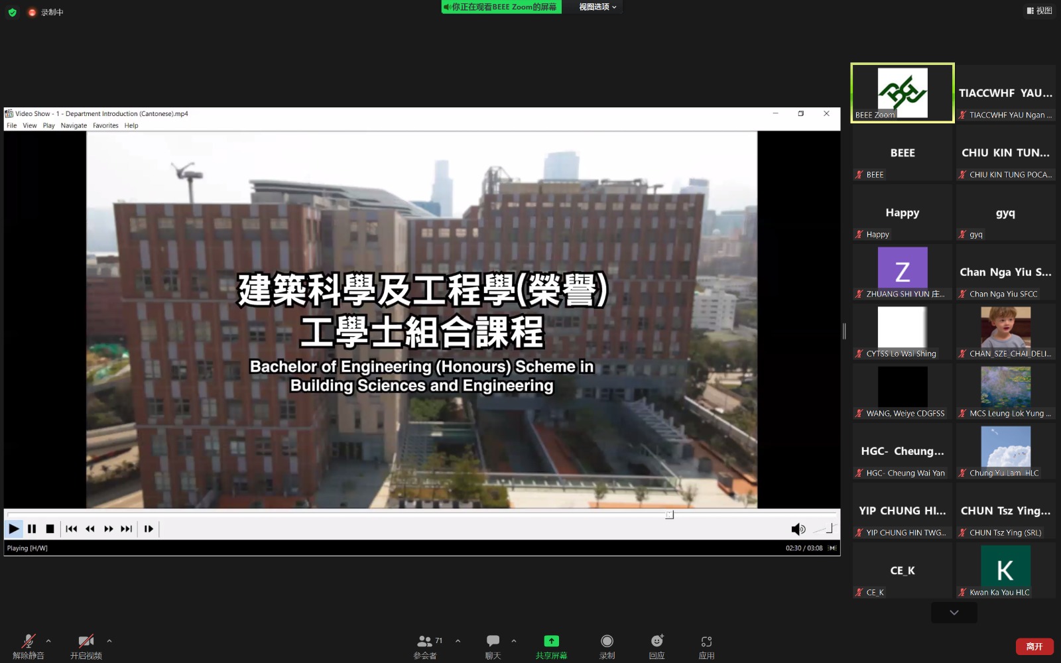Viewport: 1061px width, 663px height.
Task: Click the Playing [H/W] status text
Action: click(x=27, y=548)
